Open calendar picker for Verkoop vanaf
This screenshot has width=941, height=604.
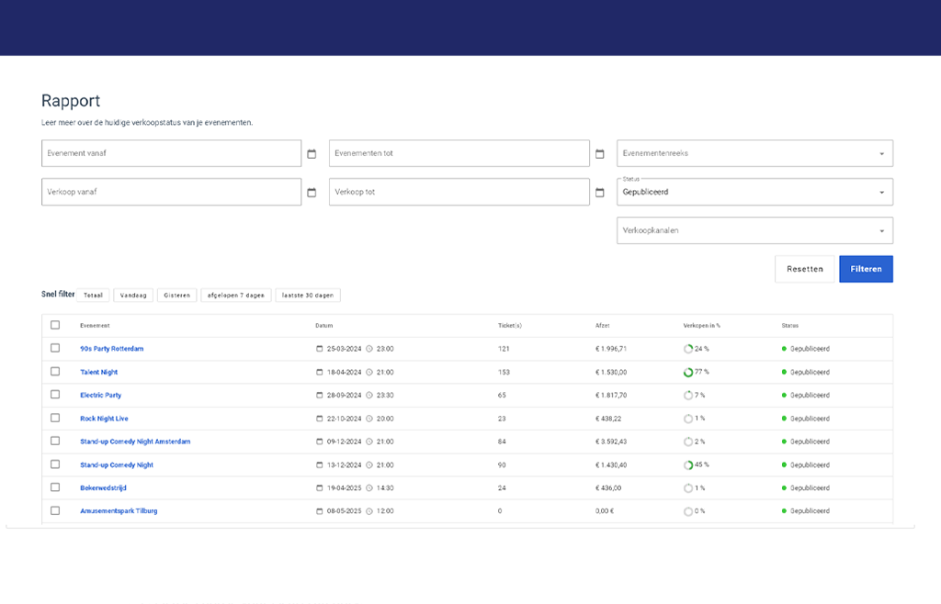coord(312,193)
